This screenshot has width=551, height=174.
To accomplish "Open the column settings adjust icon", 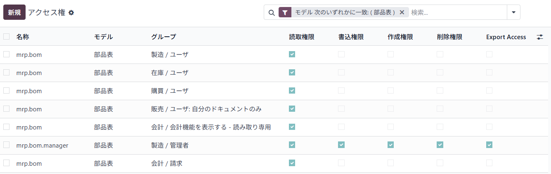I will click(x=539, y=37).
